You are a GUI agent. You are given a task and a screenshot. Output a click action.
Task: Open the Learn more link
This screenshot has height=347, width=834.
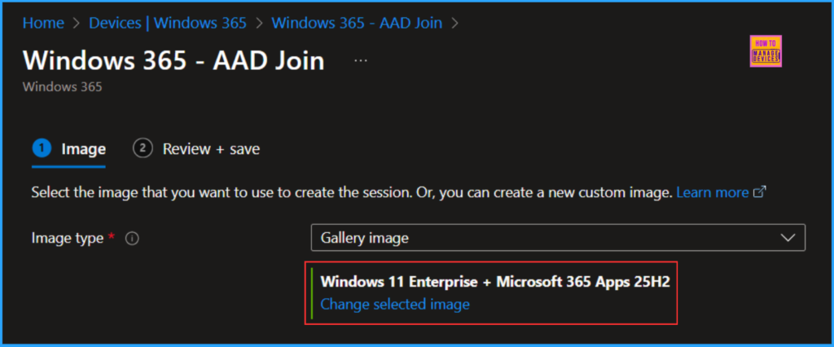pyautogui.click(x=712, y=193)
